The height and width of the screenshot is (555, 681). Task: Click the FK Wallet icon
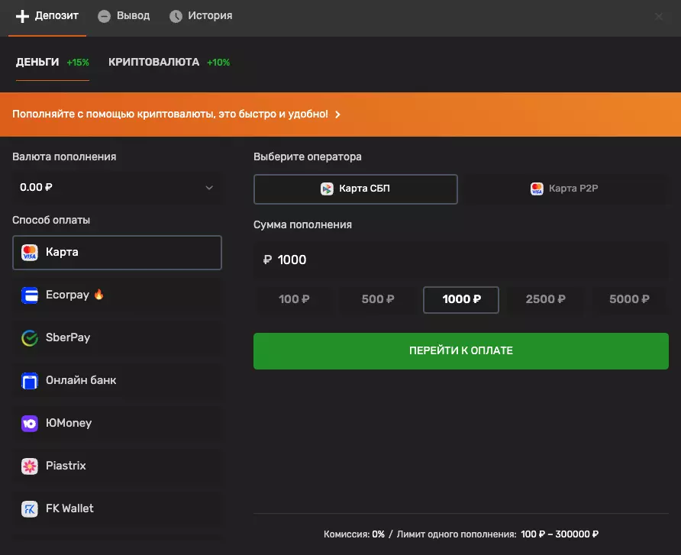29,508
